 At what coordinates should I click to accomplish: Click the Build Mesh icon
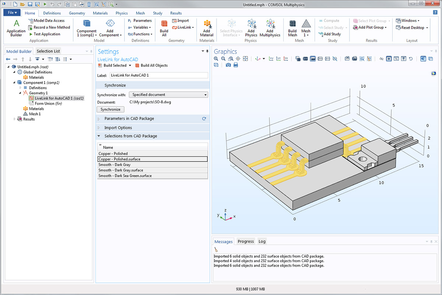coord(292,28)
